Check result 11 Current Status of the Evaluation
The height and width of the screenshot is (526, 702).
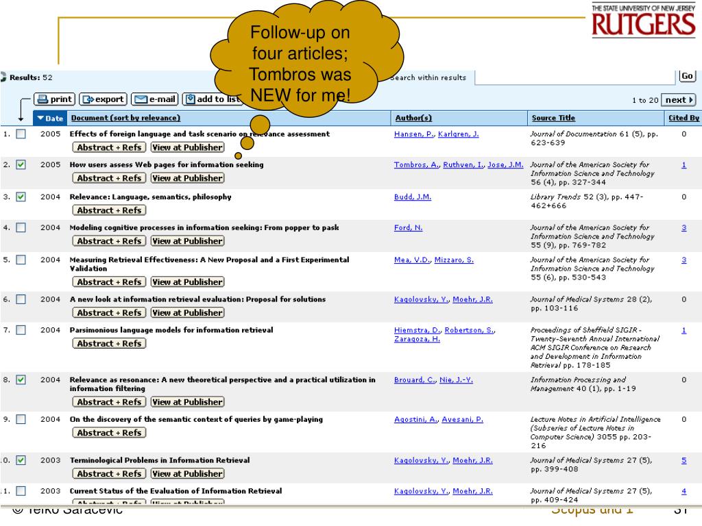21,491
